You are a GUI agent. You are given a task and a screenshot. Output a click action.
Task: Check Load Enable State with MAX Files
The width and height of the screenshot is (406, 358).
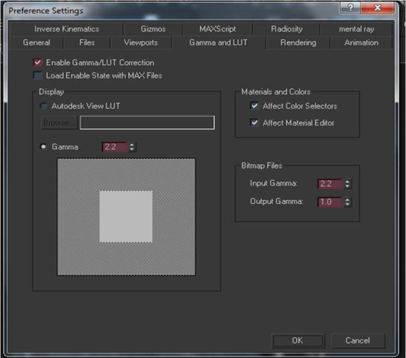pyautogui.click(x=38, y=75)
